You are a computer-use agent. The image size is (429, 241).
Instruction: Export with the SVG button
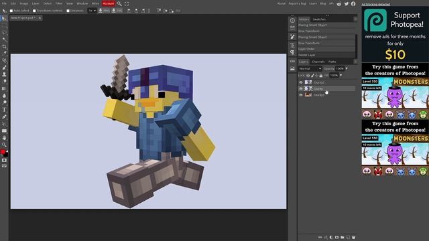tap(117, 11)
